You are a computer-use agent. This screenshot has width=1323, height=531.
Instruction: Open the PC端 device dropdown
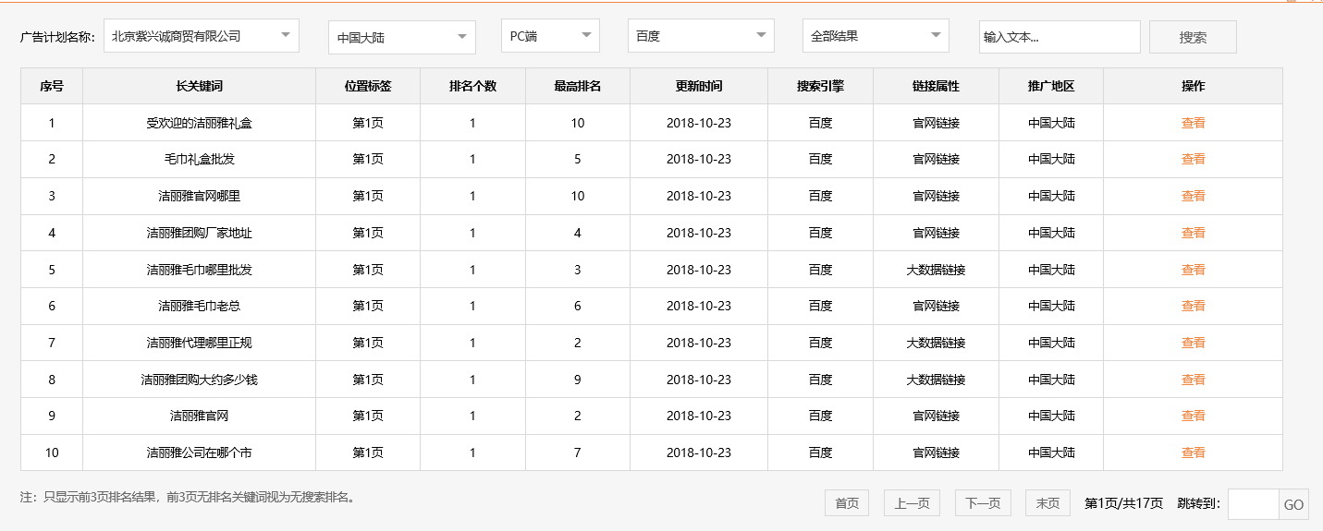click(x=551, y=36)
